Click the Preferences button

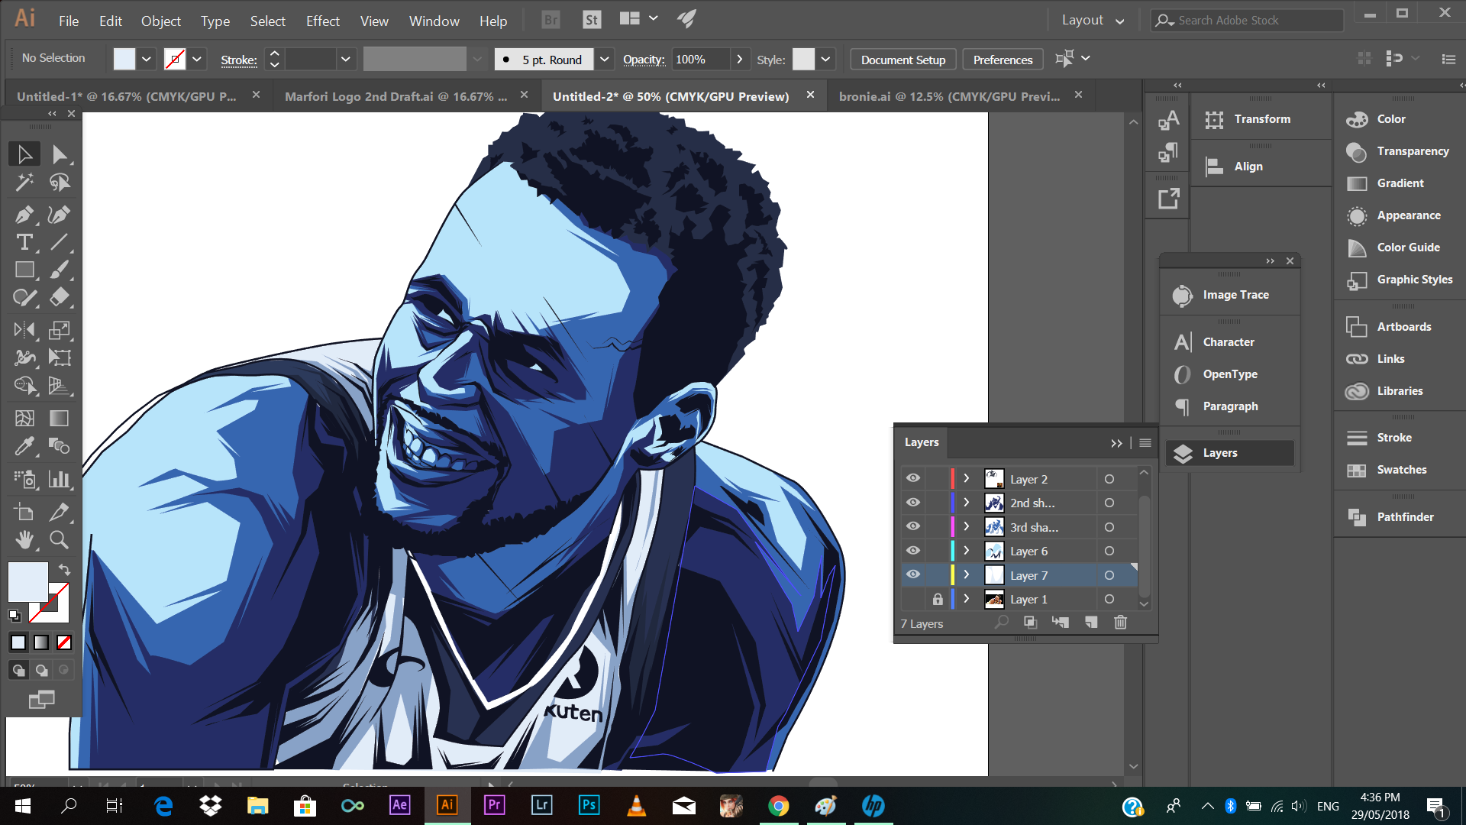(x=1003, y=60)
